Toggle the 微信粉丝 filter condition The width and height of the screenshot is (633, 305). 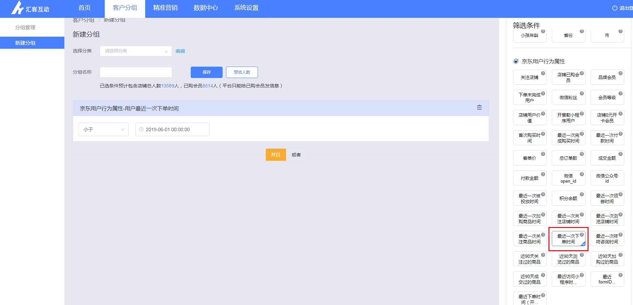click(x=568, y=98)
